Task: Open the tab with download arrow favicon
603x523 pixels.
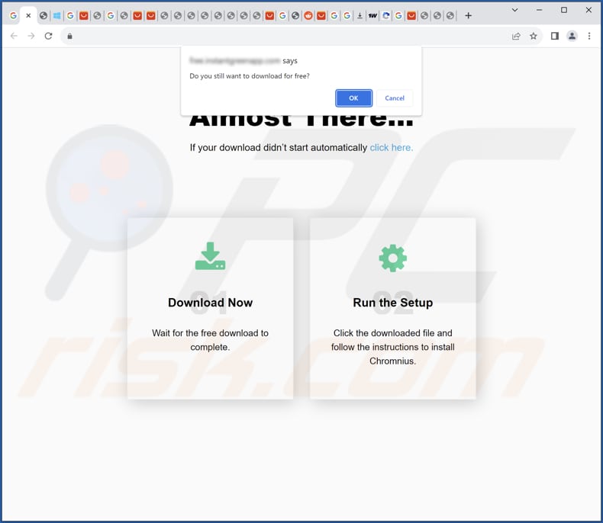Action: tap(360, 16)
